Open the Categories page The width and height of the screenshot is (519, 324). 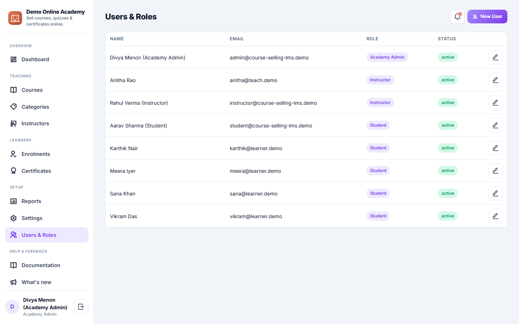point(46,107)
